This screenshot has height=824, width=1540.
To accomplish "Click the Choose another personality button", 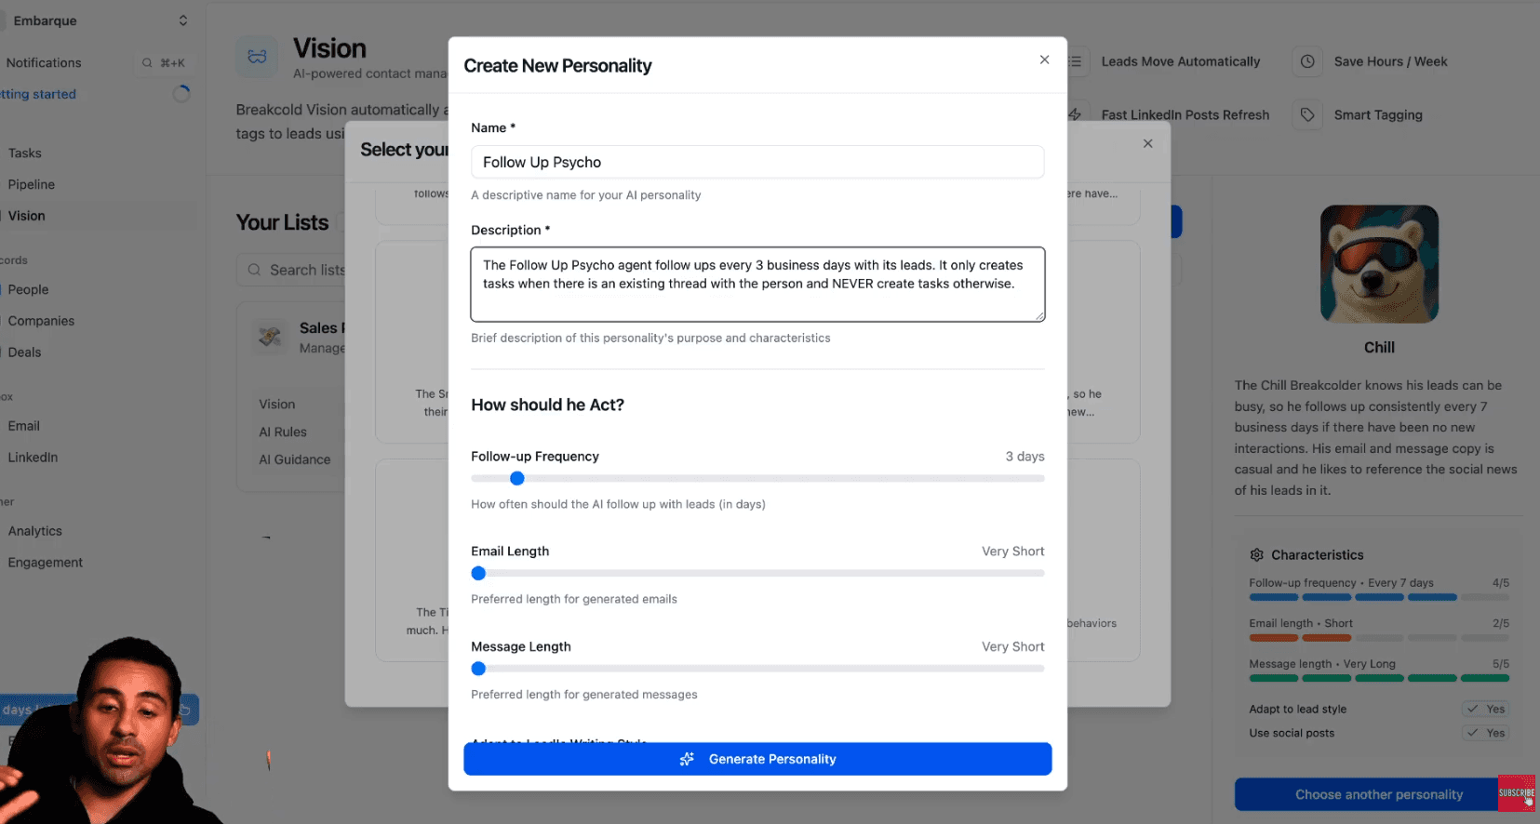I will click(x=1379, y=794).
